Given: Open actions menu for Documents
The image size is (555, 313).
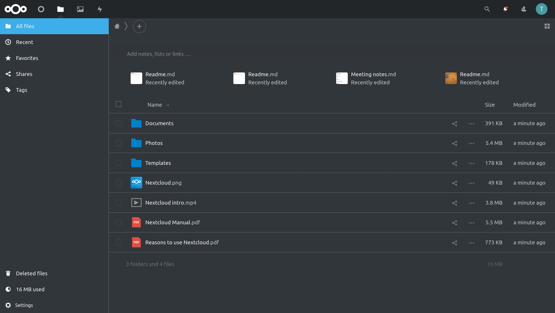Looking at the screenshot, I should (x=472, y=123).
